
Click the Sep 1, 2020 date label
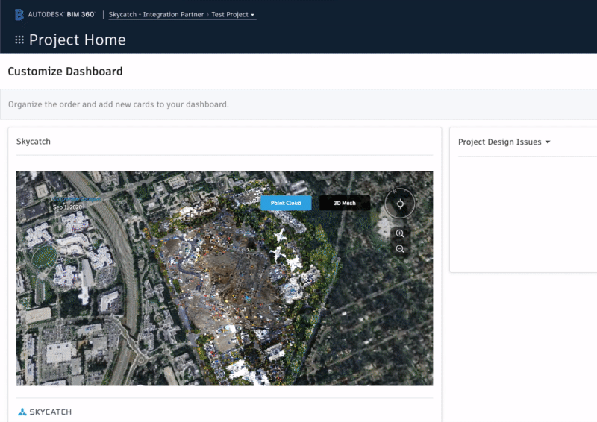point(67,207)
